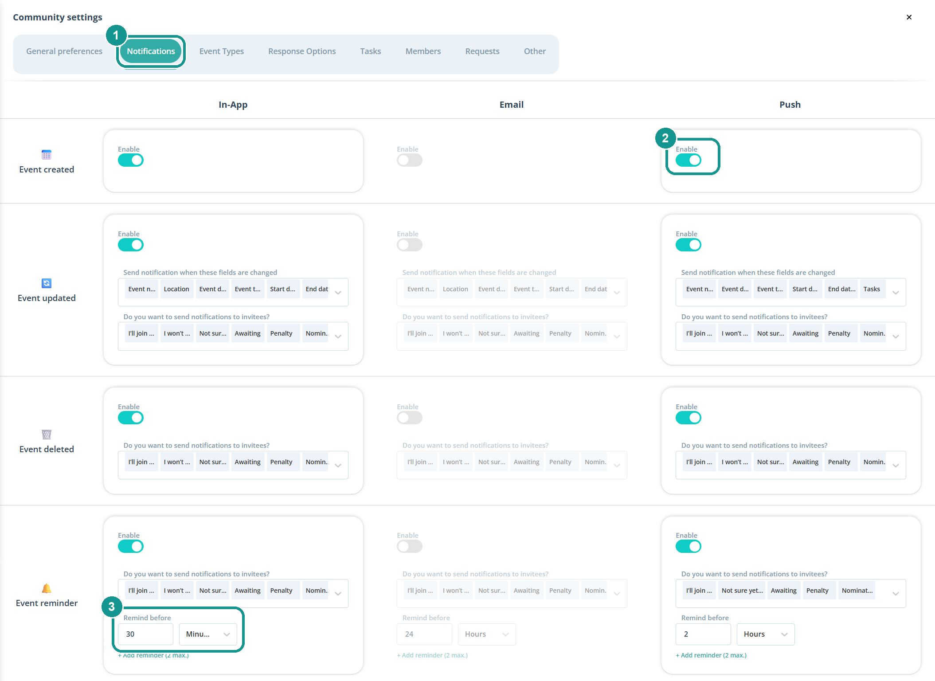This screenshot has width=935, height=681.
Task: Click the Email column header
Action: tap(512, 105)
